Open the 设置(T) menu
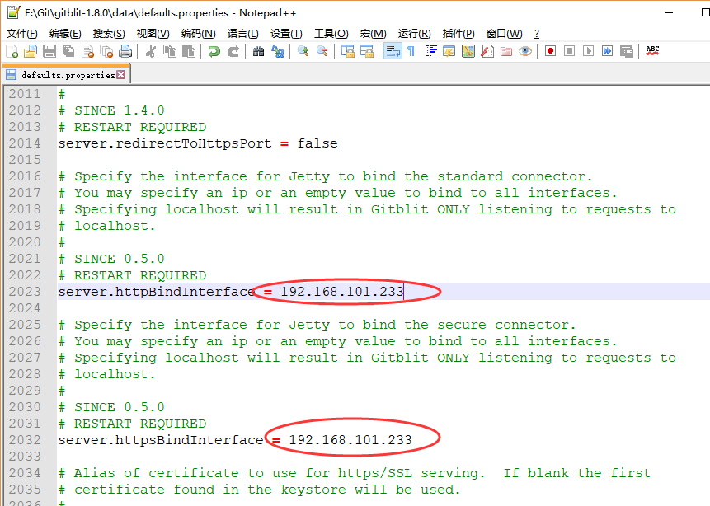This screenshot has height=506, width=710. point(286,34)
